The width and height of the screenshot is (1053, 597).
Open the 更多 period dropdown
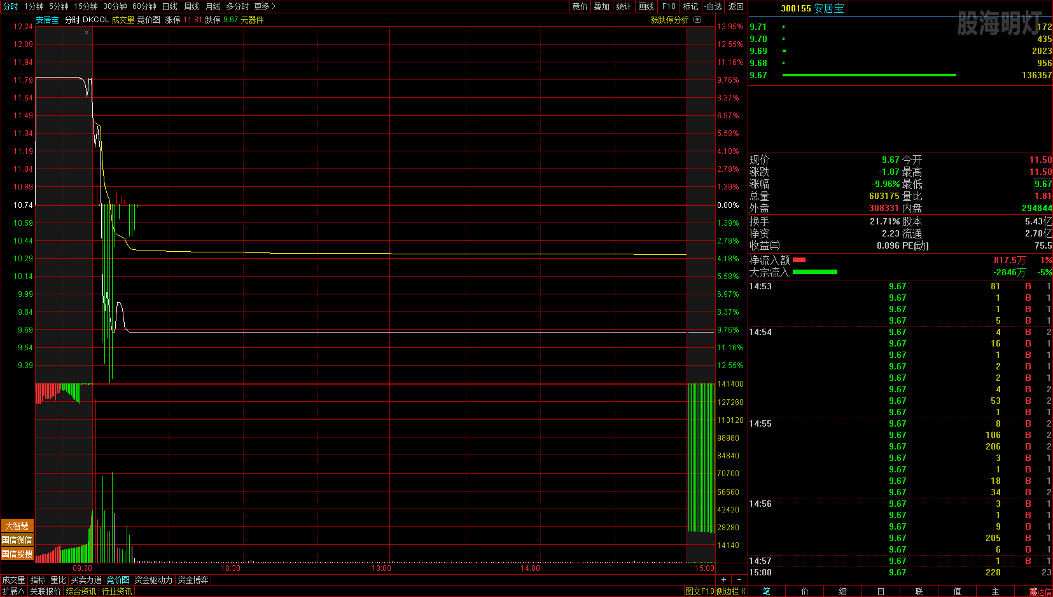click(x=265, y=6)
